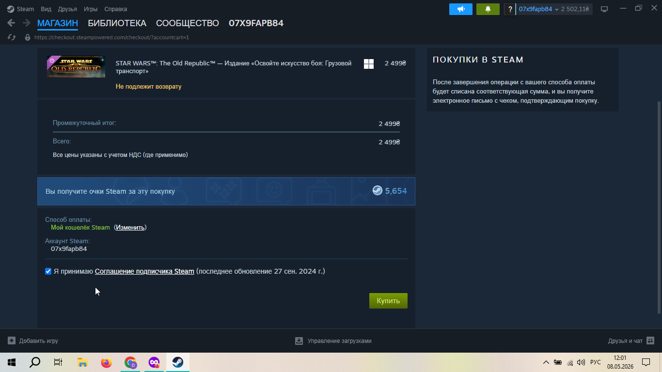The image size is (662, 372).
Task: Switch to the СООБЩЕСТВО tab
Action: (188, 23)
